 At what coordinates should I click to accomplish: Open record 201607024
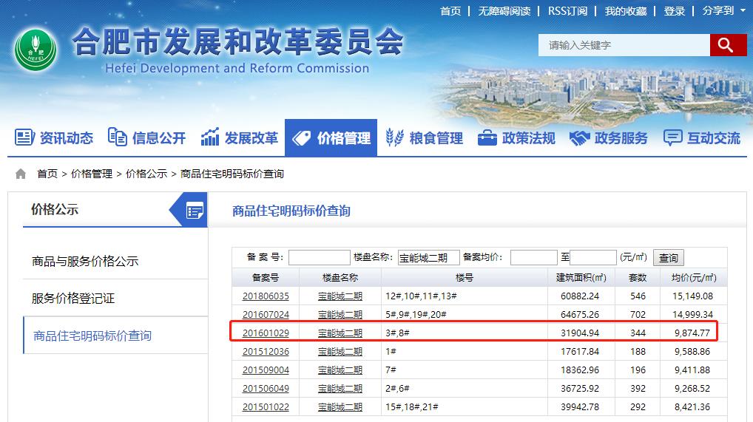click(266, 314)
